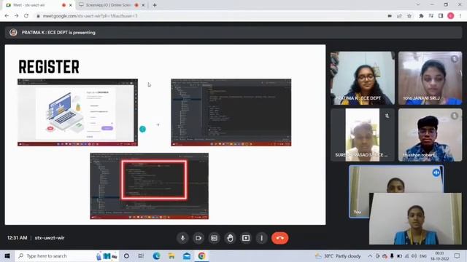
Task: Select 1016 JANANI SRI.J video tile
Action: [x=430, y=78]
